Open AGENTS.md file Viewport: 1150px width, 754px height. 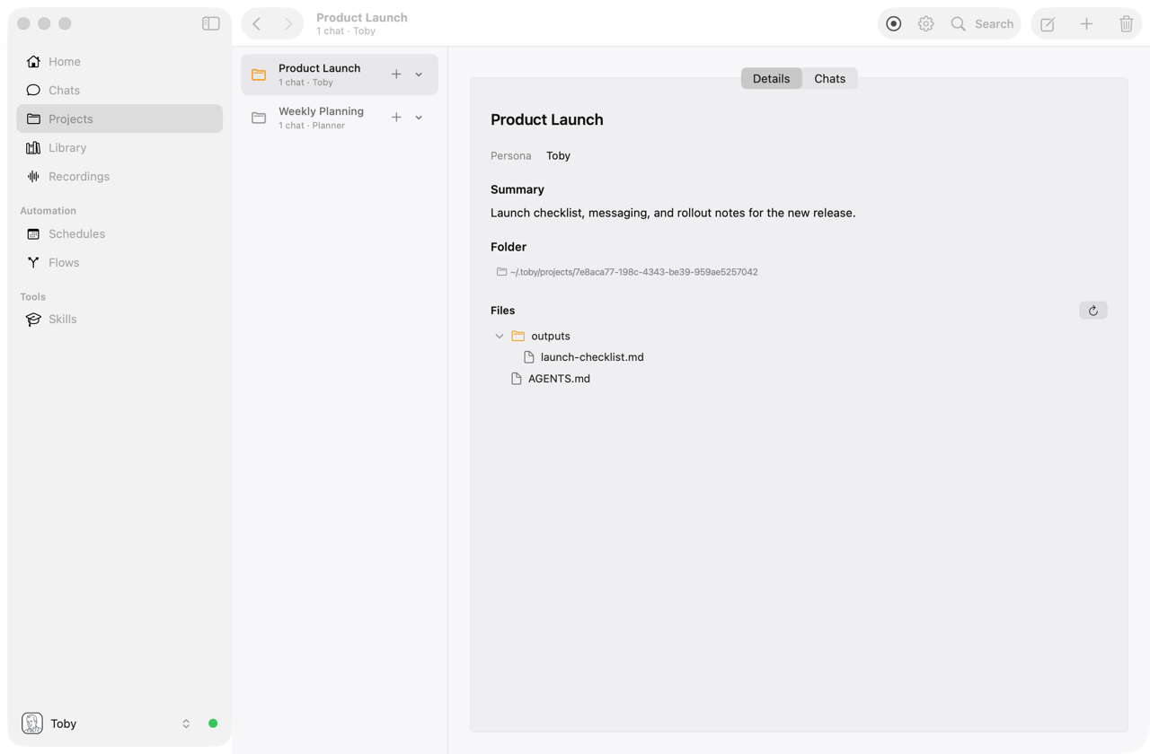click(551, 379)
